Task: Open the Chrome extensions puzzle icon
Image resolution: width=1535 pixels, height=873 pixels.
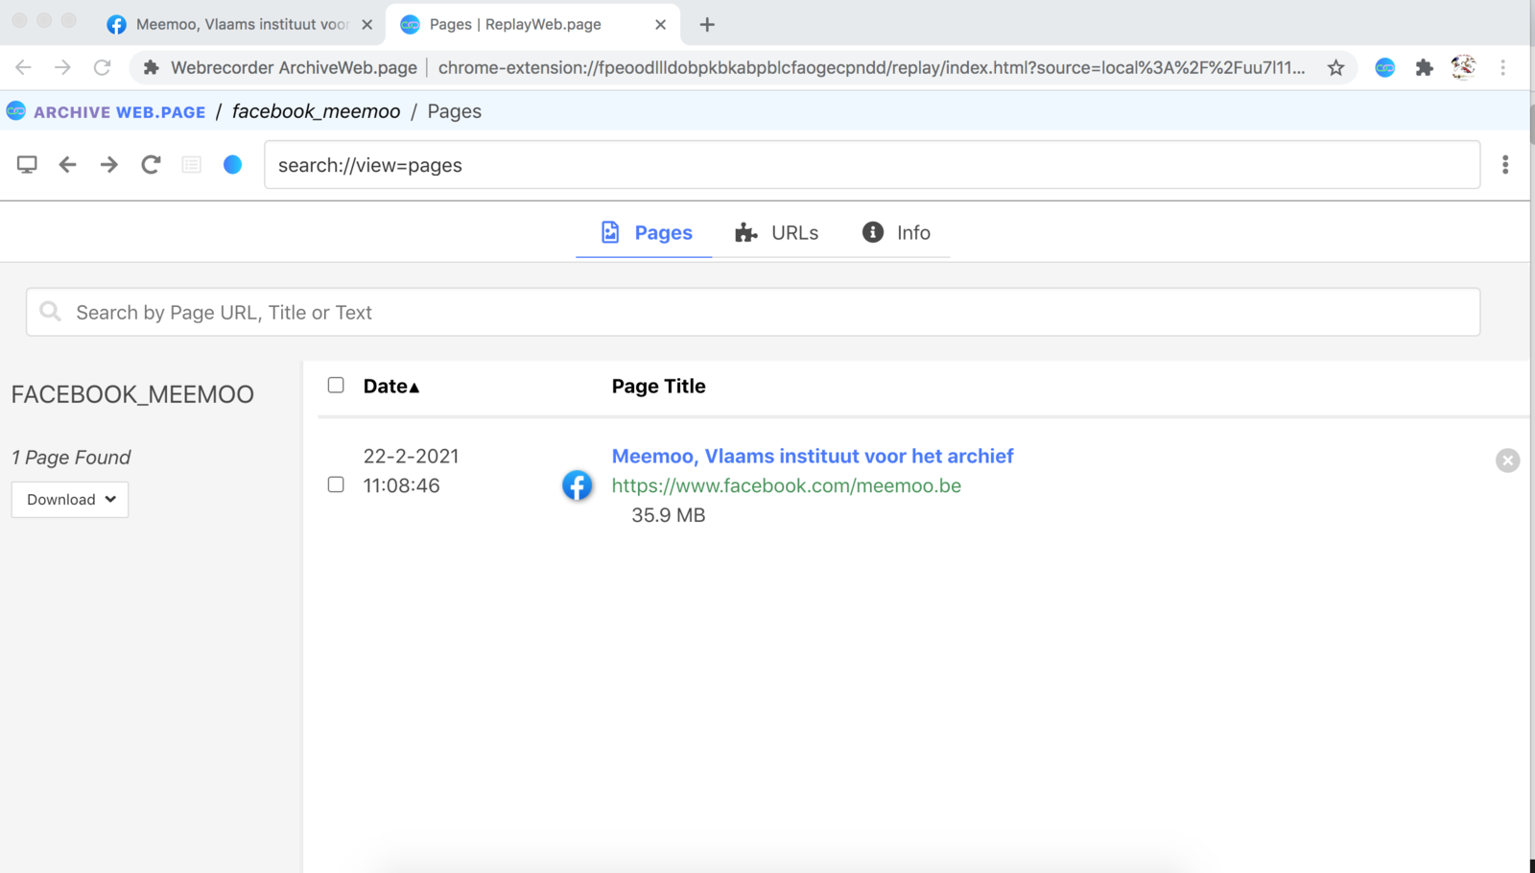Action: pyautogui.click(x=1424, y=67)
